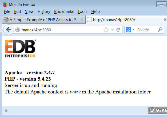Click the EnterpriseDB logo image
Viewport: 167px width, 117px height.
click(x=20, y=48)
